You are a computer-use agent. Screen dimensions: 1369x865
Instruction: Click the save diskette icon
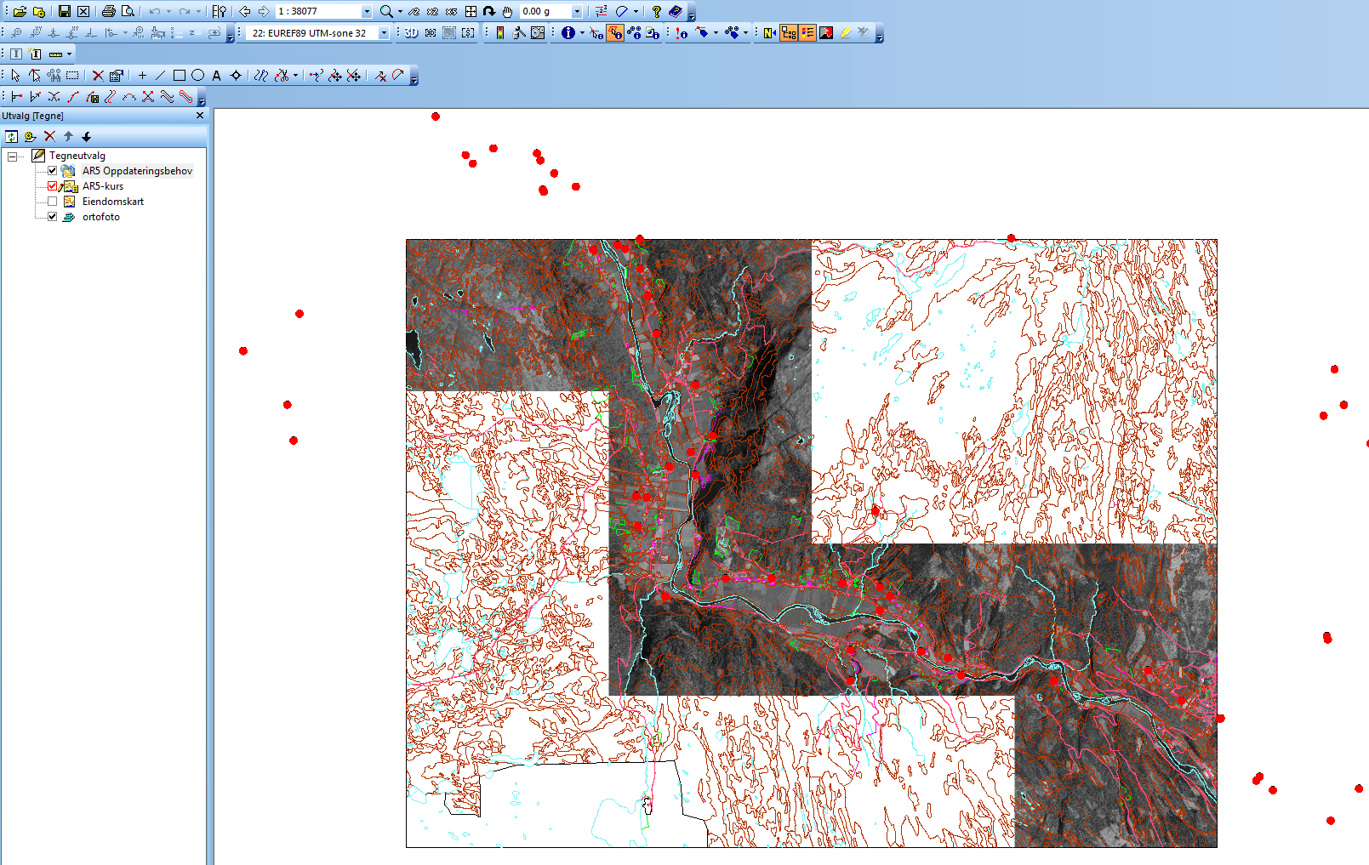[65, 11]
